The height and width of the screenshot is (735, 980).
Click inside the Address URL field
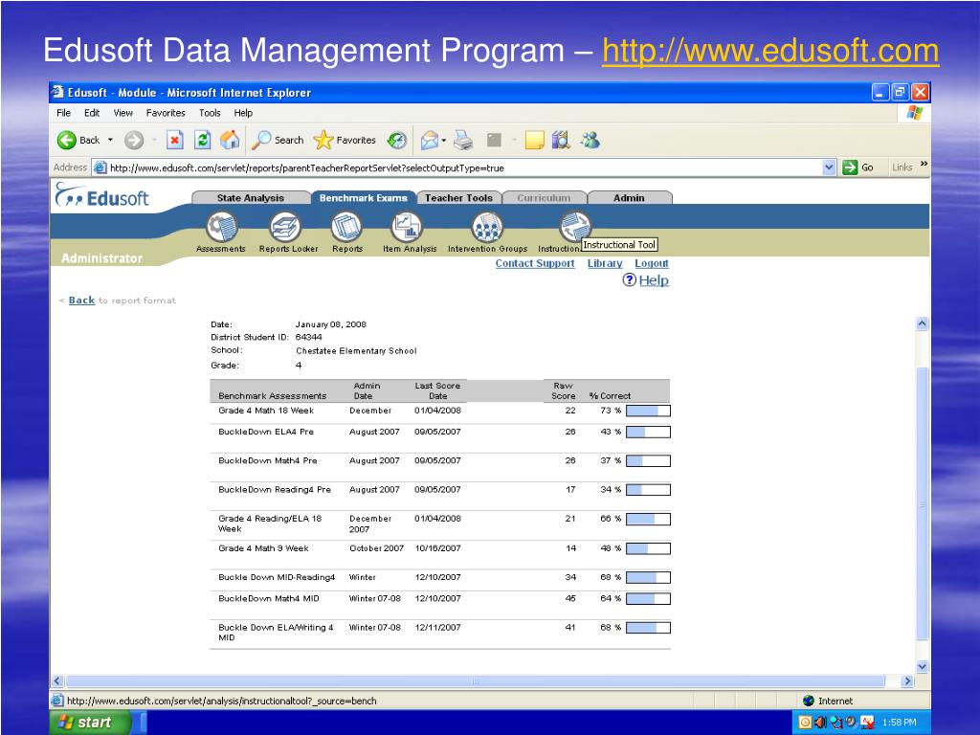tap(457, 167)
